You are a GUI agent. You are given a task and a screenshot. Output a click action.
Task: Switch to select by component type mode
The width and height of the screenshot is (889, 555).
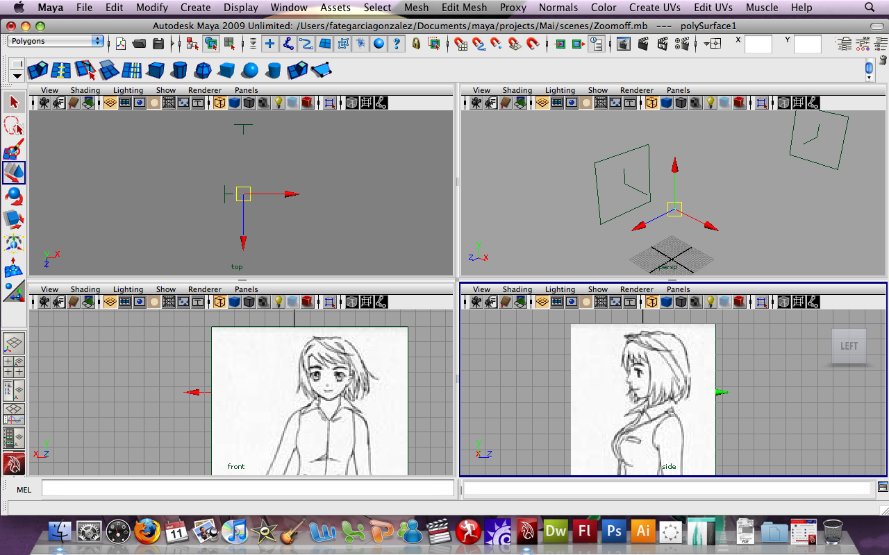pos(229,44)
